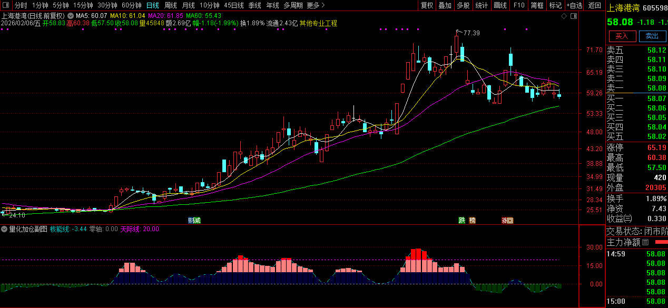668x308 pixels.
Task: Select the 15分钟 period
Action: [x=83, y=5]
